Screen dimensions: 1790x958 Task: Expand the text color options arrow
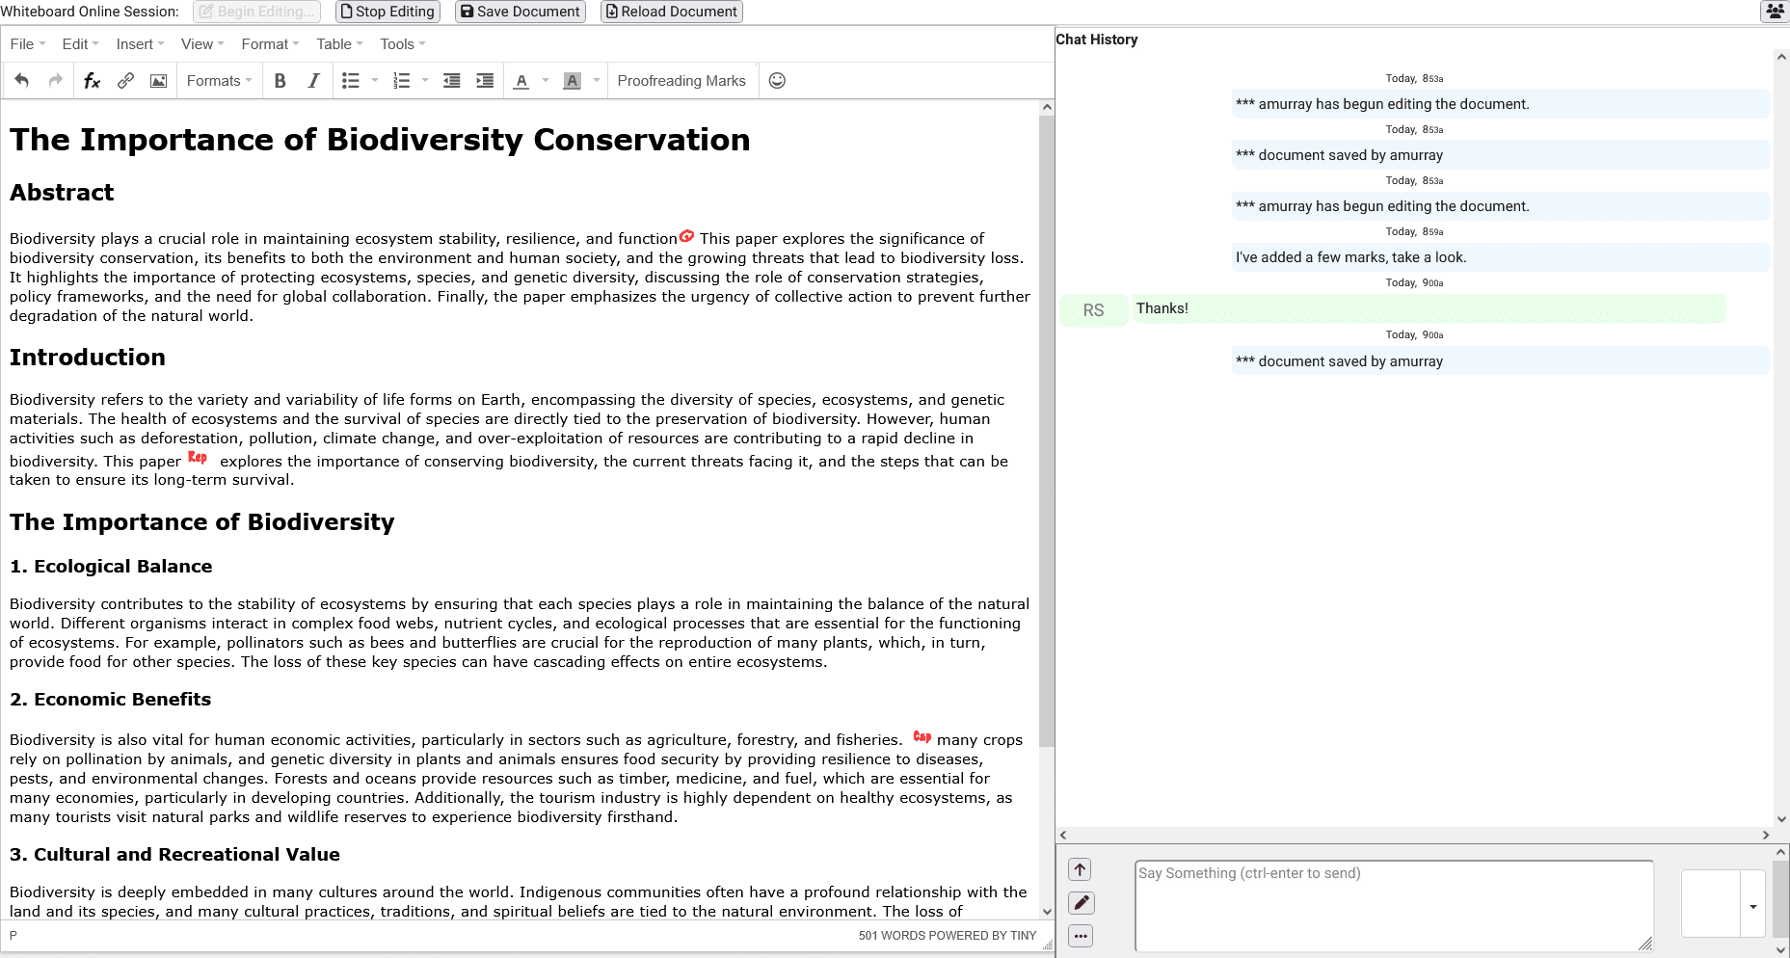[546, 81]
